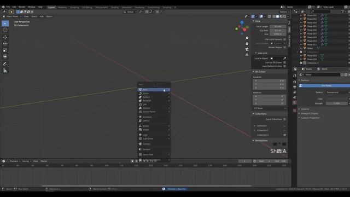This screenshot has width=350, height=197.
Task: Click the navigation gizmo blue Z axis
Action: point(242,22)
